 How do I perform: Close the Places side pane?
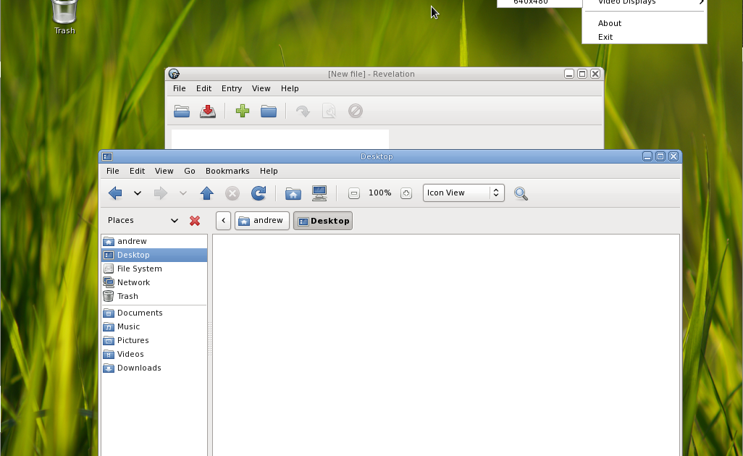coord(195,221)
